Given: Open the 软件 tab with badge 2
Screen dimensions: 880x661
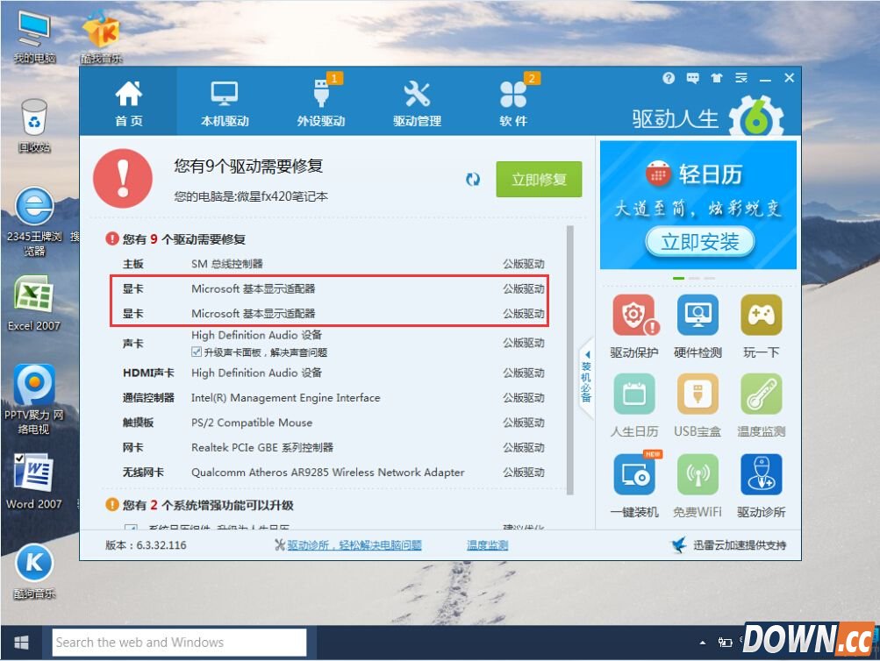Looking at the screenshot, I should [512, 101].
